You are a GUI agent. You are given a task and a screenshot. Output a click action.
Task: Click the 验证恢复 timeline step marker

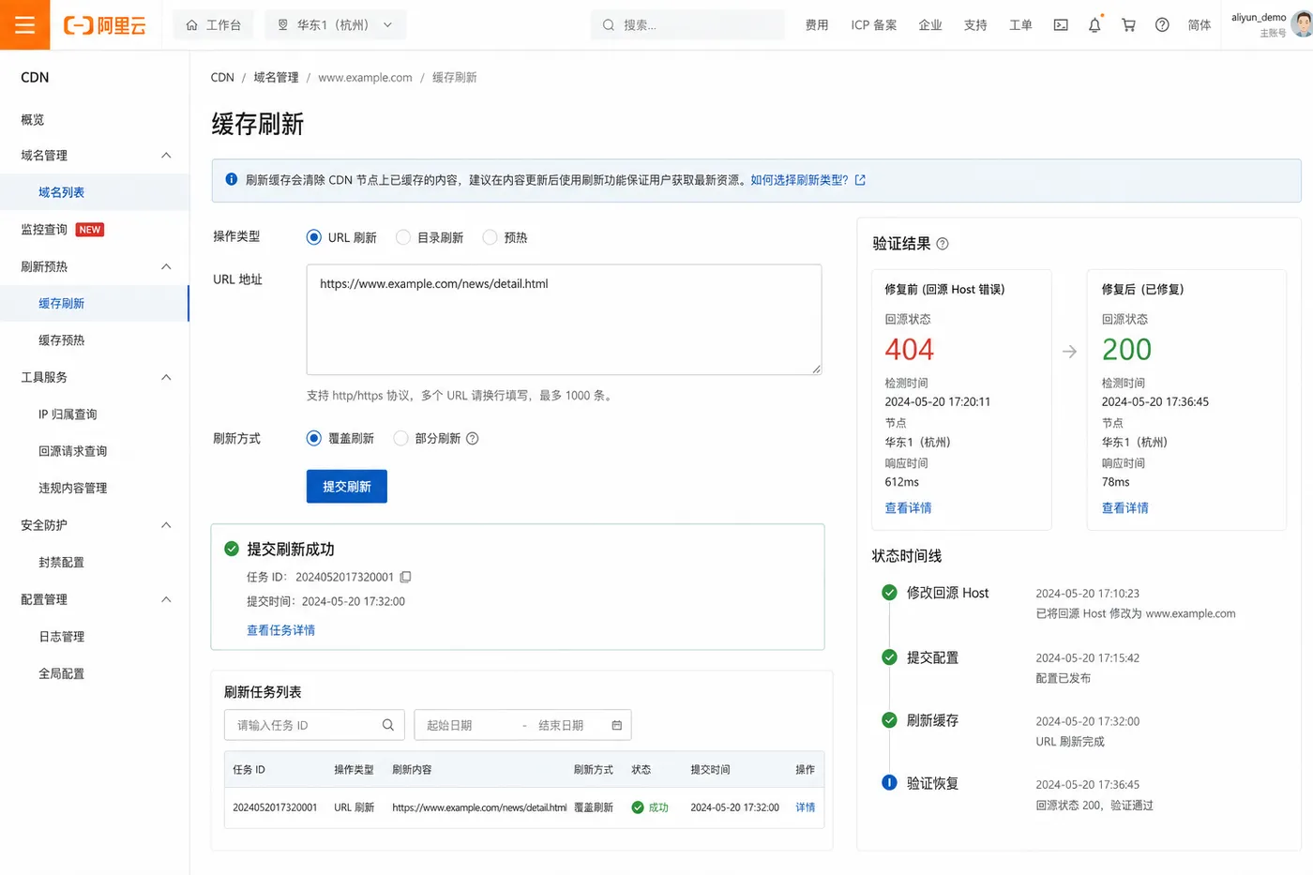click(889, 782)
